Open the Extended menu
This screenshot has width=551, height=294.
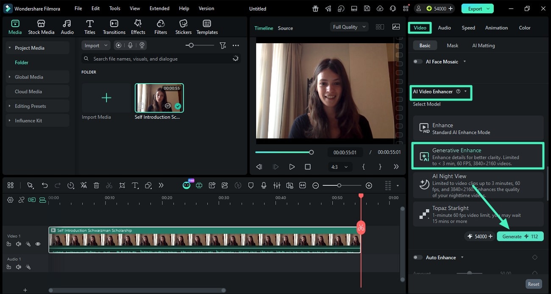point(159,8)
